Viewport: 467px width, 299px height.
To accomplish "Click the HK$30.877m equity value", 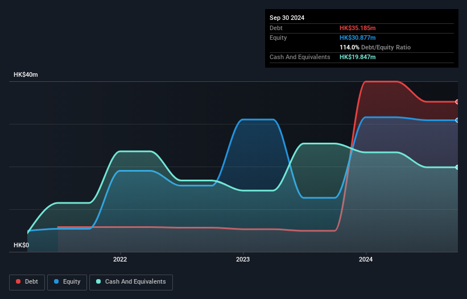I will click(x=357, y=38).
